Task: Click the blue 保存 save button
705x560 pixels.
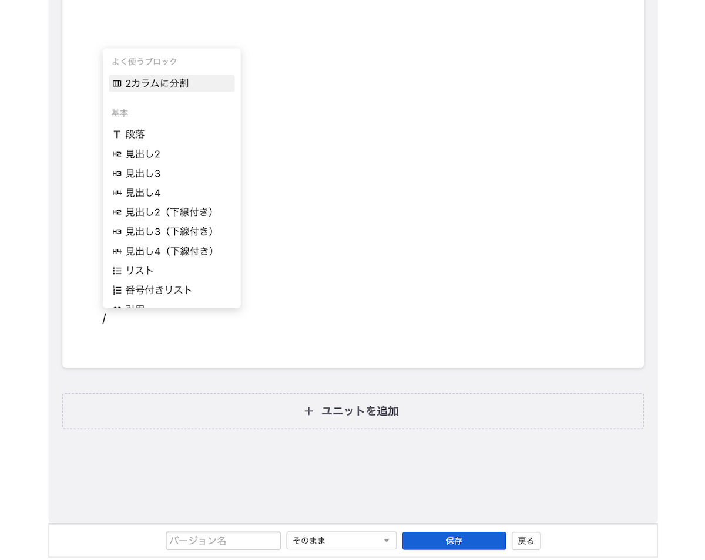Action: tap(454, 541)
